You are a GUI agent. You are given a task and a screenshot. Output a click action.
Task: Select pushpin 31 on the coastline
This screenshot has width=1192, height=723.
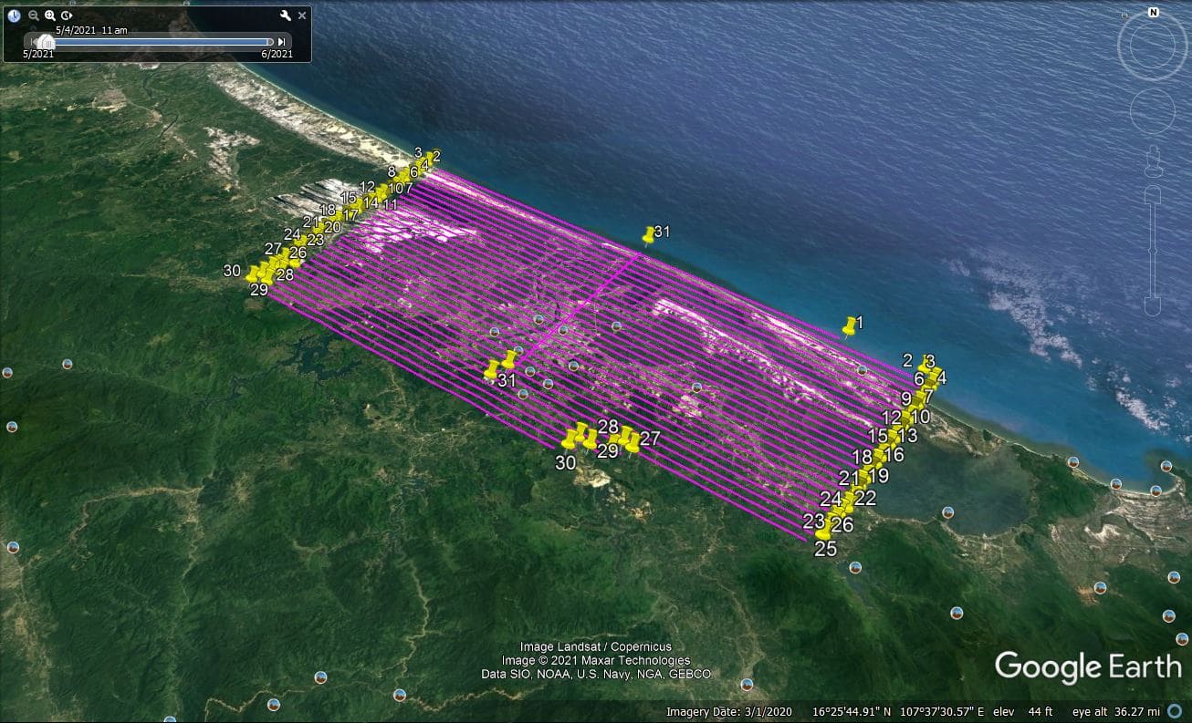(x=649, y=235)
